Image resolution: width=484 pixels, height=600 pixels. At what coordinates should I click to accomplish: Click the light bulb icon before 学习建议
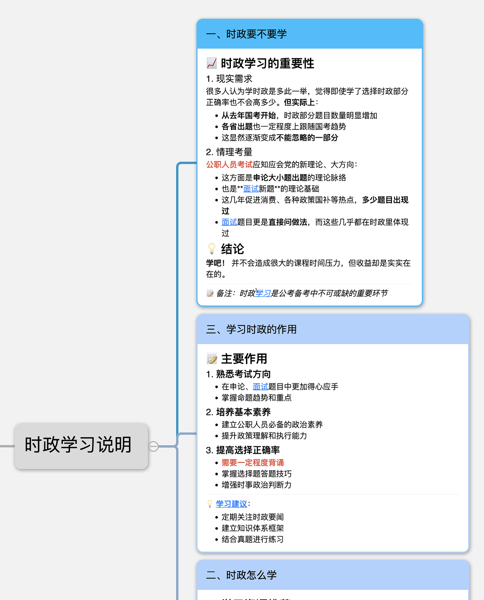tap(210, 504)
